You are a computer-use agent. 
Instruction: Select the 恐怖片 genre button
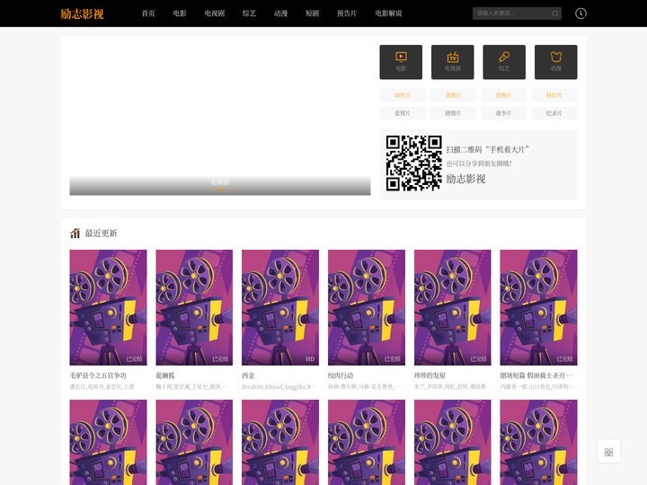tap(503, 95)
